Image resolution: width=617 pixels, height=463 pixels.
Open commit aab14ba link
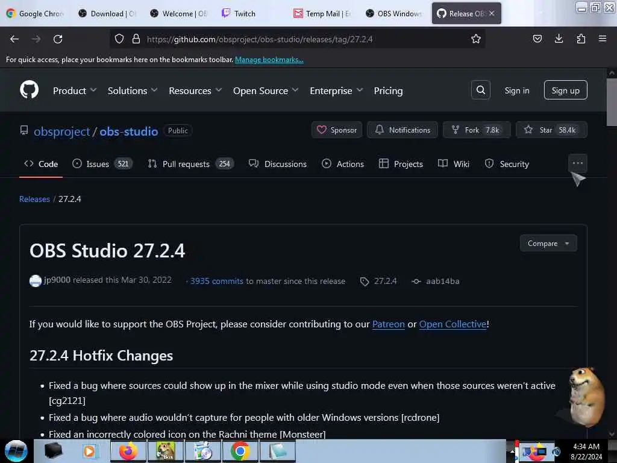click(436, 281)
